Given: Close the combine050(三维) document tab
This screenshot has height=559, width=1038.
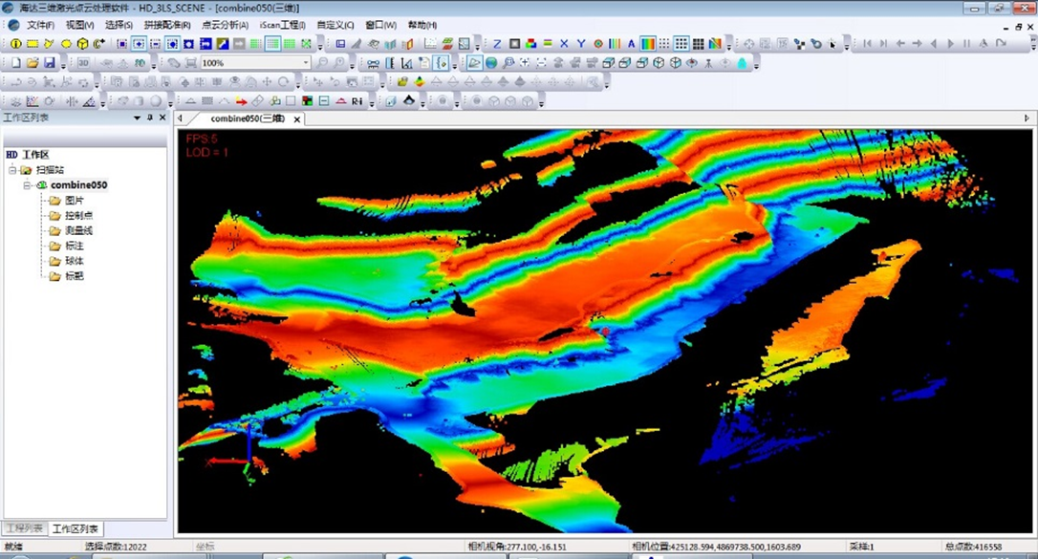Looking at the screenshot, I should [297, 119].
